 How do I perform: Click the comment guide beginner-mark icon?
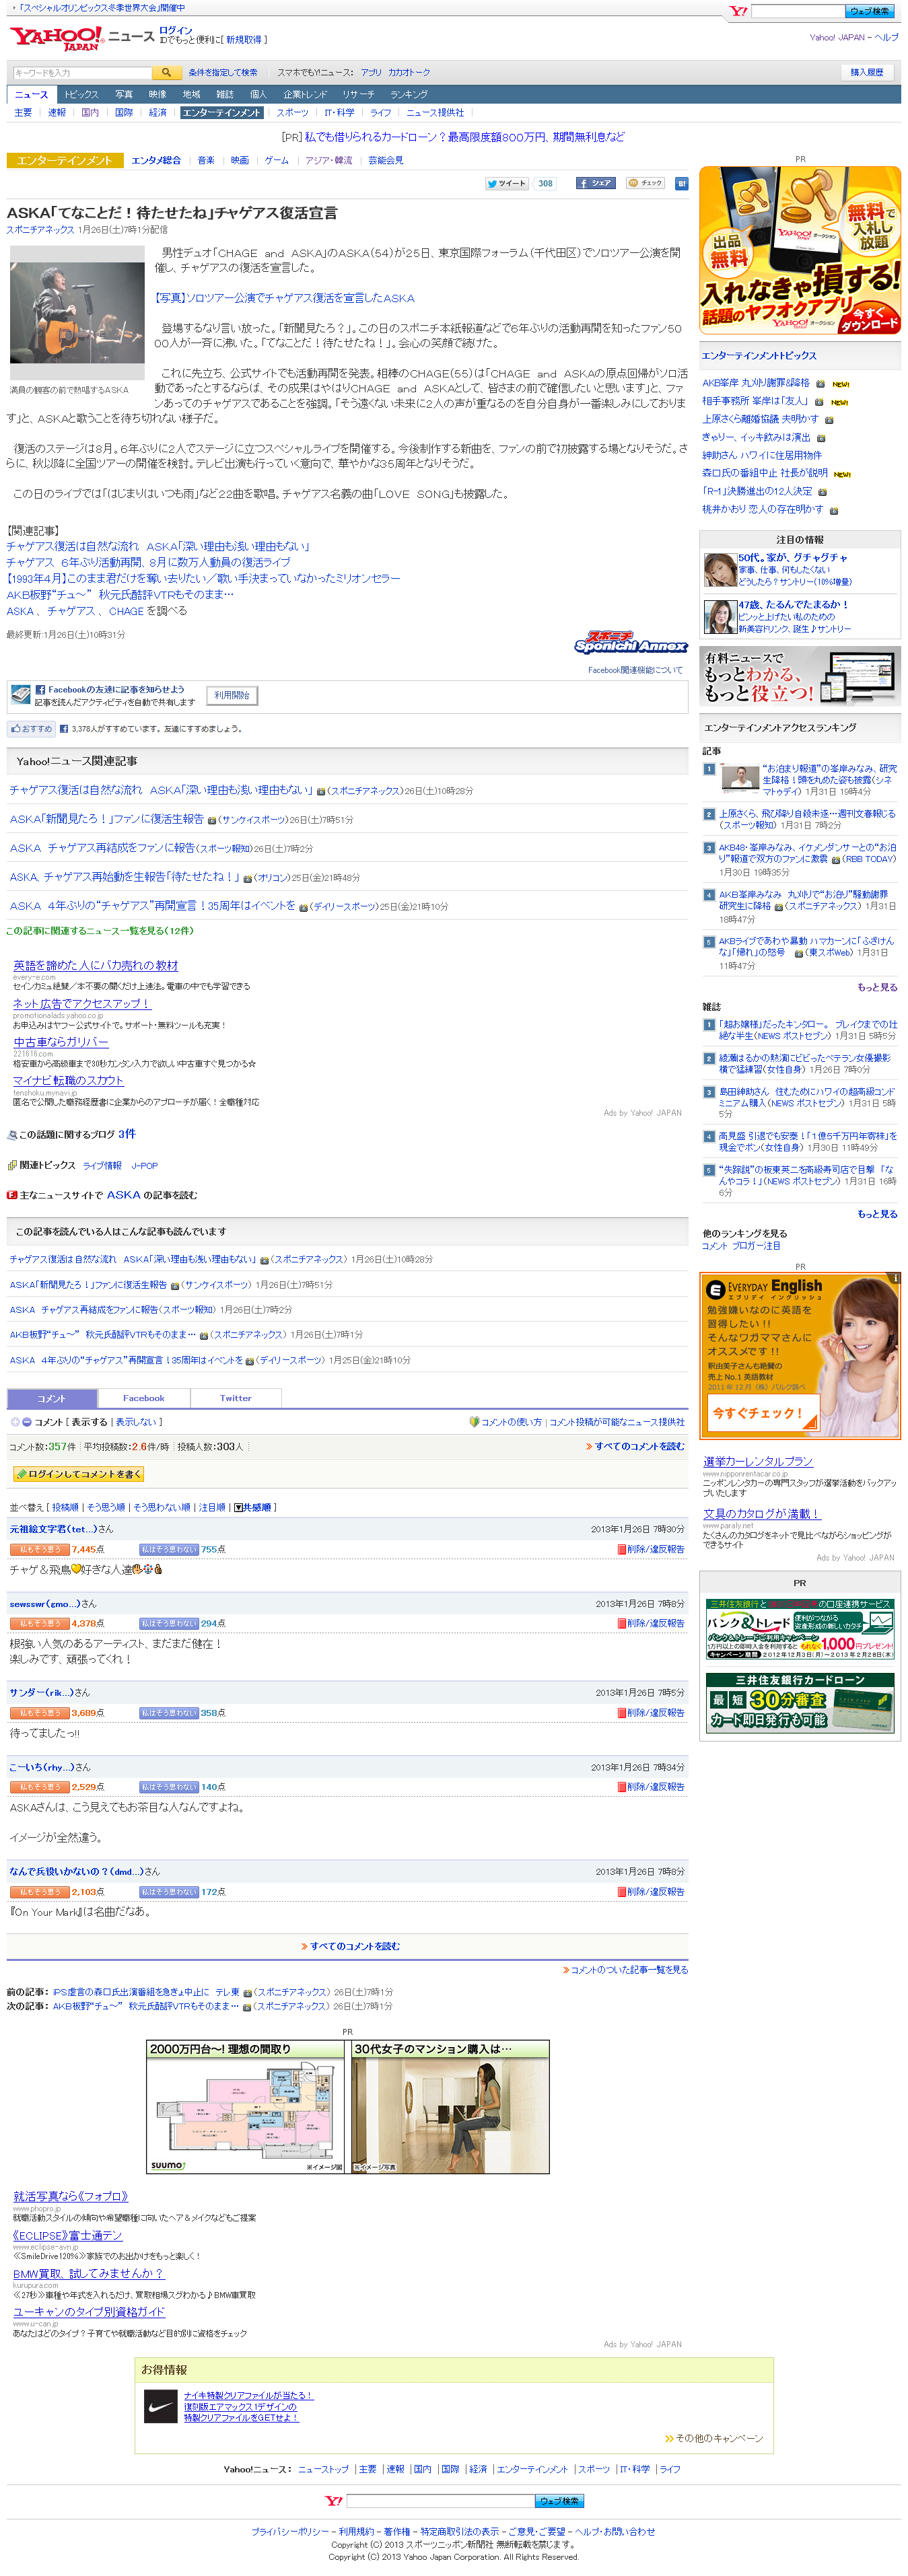(474, 1422)
